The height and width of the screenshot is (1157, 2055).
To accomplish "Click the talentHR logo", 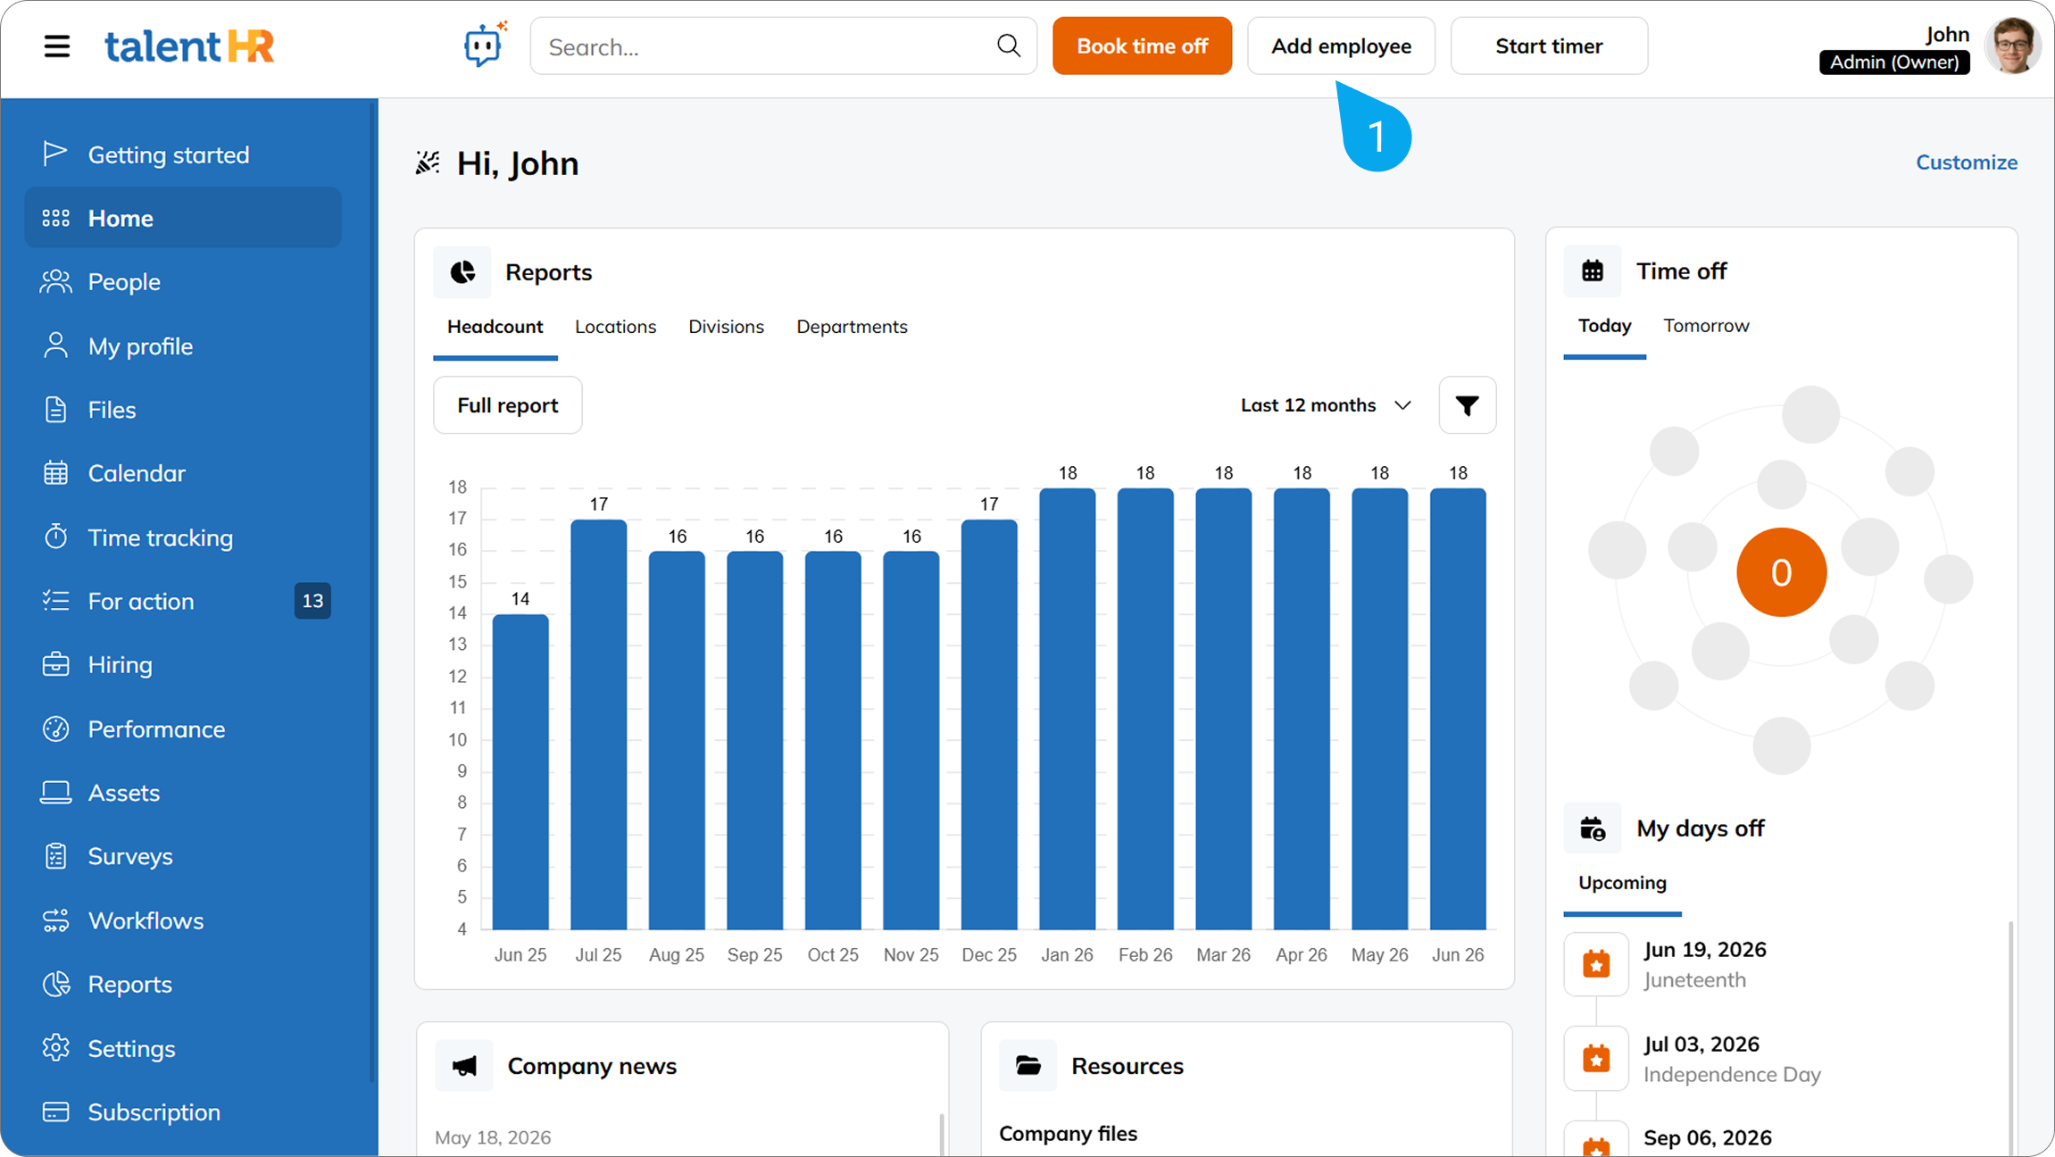I will click(189, 46).
